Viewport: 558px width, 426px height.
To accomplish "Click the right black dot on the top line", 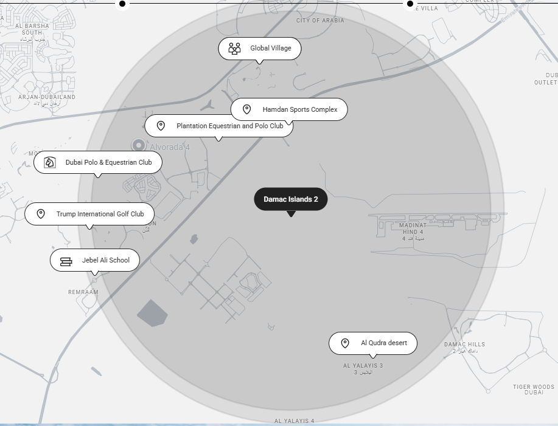I will [x=409, y=5].
